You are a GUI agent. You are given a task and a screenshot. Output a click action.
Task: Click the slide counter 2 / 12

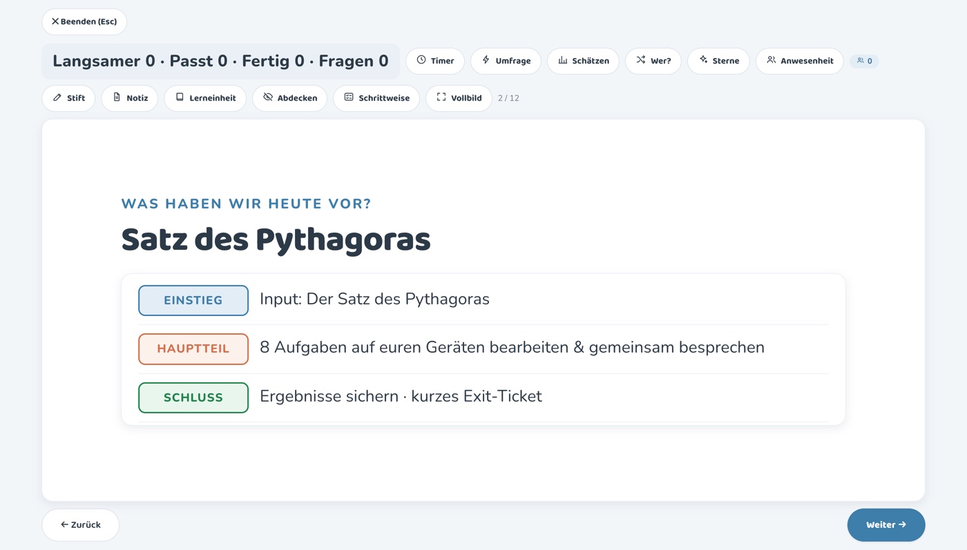(508, 98)
